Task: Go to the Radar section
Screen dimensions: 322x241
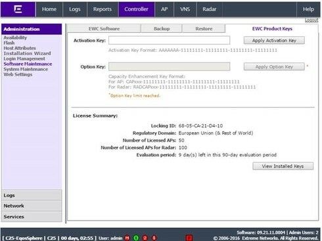Action: 209,9
